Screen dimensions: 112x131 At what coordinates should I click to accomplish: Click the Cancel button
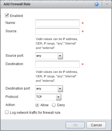[x=96, y=125]
